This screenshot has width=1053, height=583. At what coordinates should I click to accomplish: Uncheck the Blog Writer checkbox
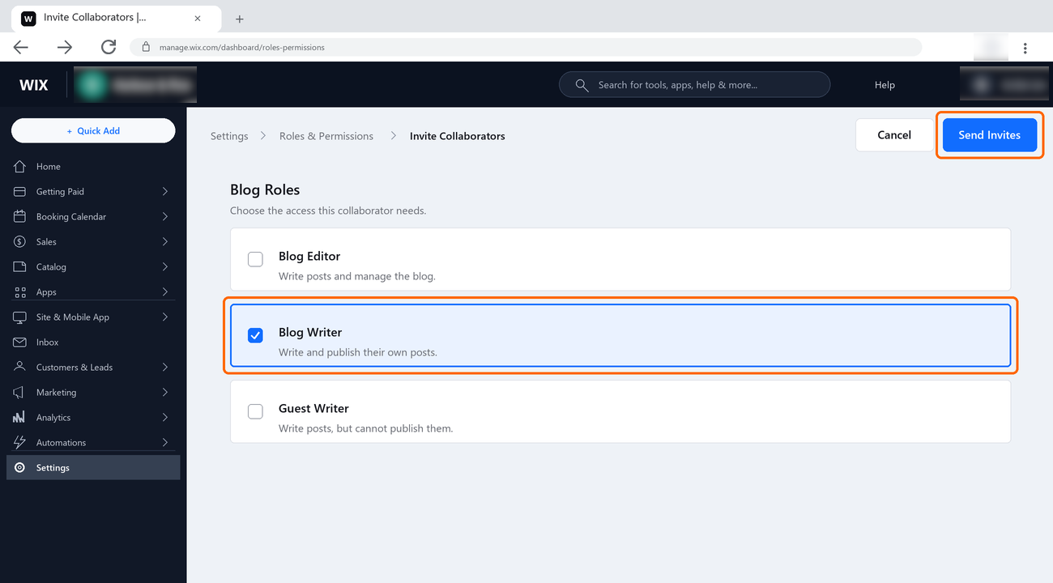tap(255, 335)
